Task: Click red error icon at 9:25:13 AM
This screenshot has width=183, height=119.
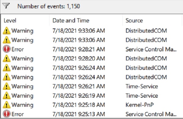Action: (x=6, y=114)
